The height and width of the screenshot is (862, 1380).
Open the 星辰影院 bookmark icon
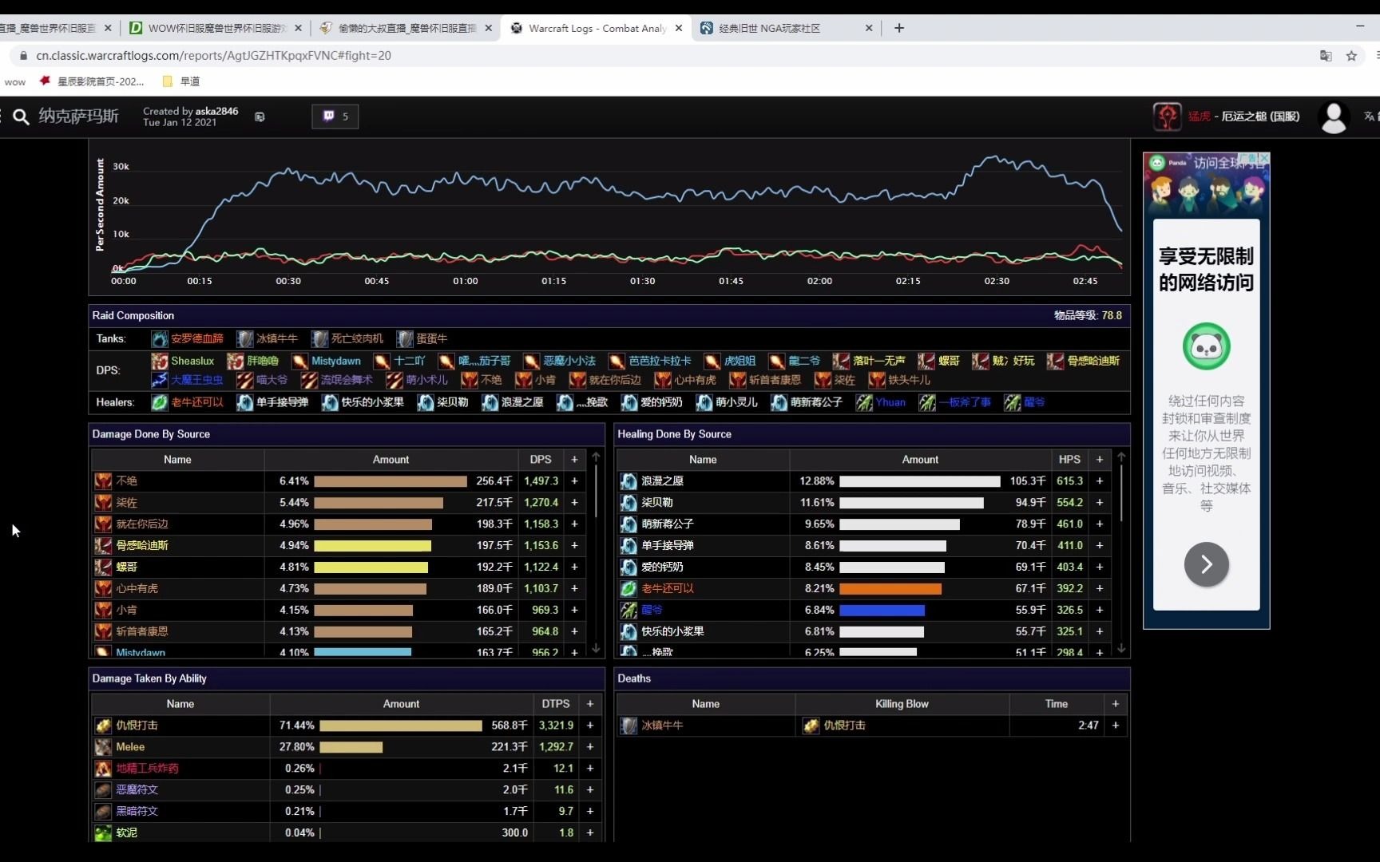(45, 81)
